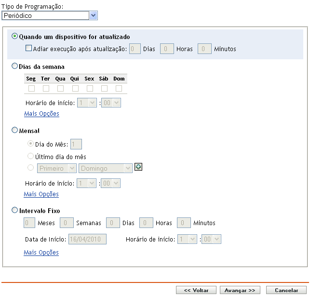Click the Minutos interval field in Intervalo Fixo
Screen dimensions: 310x295
(184, 223)
